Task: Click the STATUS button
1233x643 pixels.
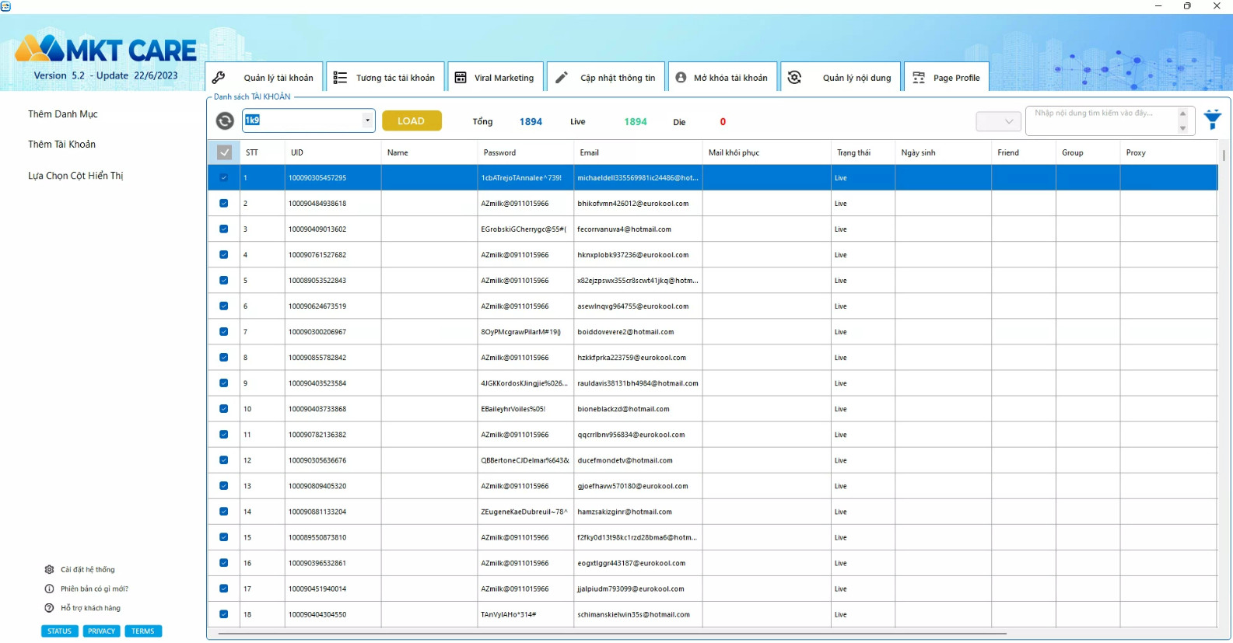Action: 59,631
